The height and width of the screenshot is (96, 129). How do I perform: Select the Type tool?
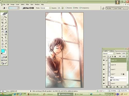(6, 38)
